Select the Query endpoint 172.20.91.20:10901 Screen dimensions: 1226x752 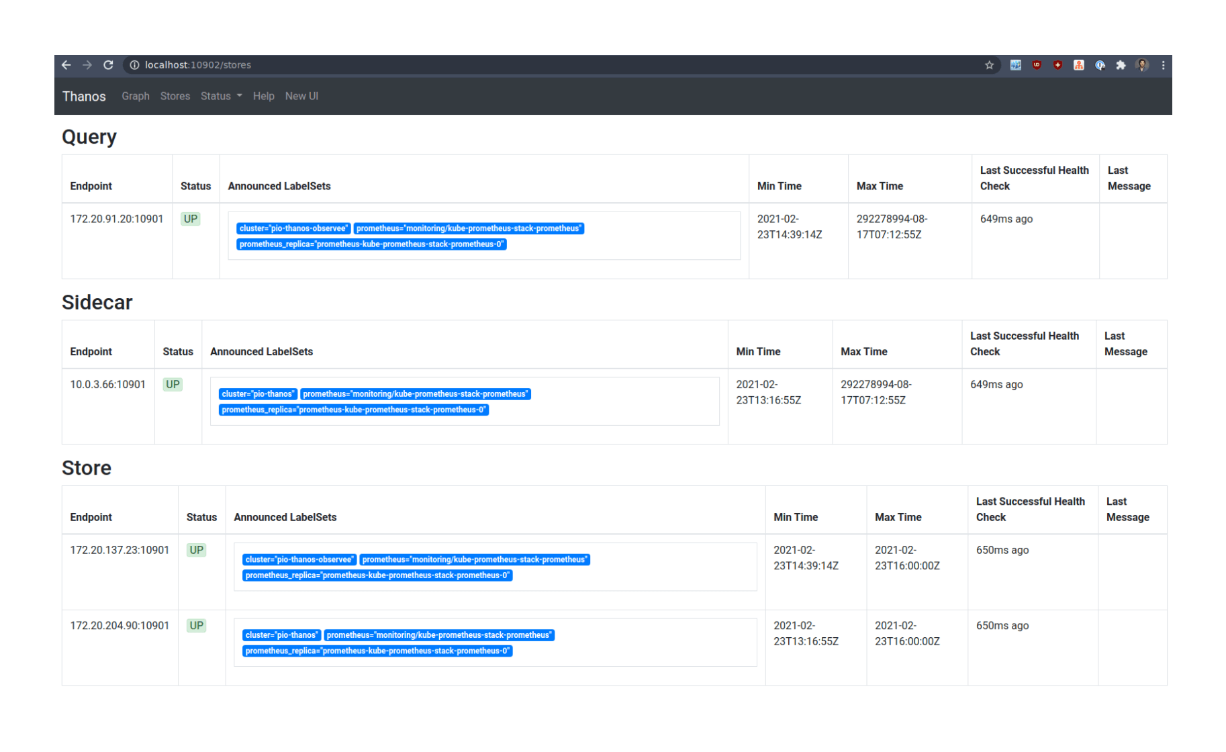[x=117, y=219]
